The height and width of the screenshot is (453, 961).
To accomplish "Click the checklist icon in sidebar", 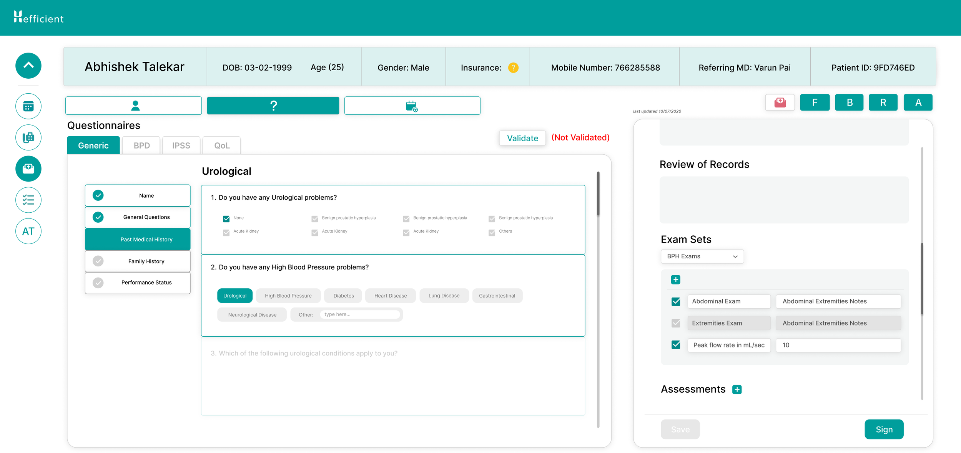I will point(28,200).
